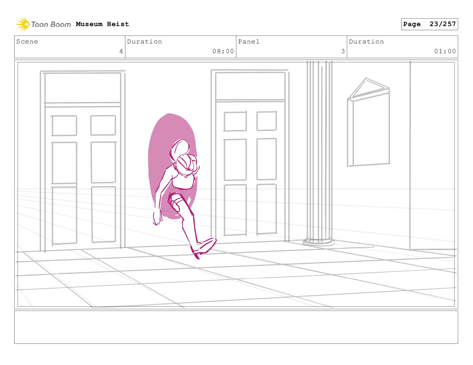Click the scene duration value '08:00'
473x365 pixels.
pos(223,51)
